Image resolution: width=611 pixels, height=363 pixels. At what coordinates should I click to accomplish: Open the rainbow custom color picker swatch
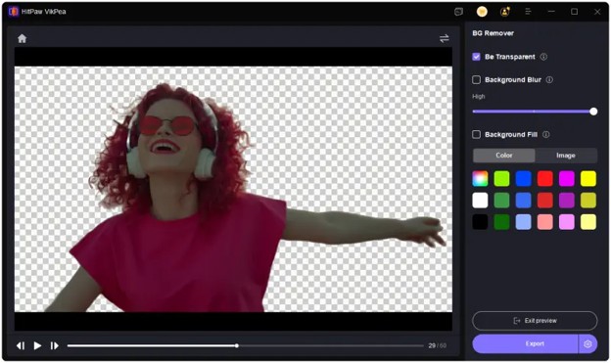[x=480, y=179]
